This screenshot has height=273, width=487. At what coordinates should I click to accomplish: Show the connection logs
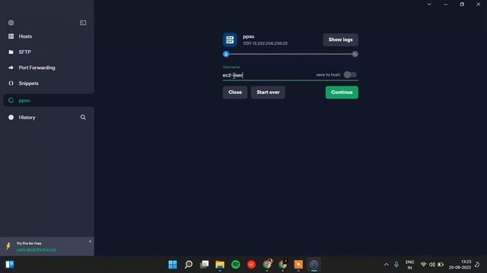340,39
